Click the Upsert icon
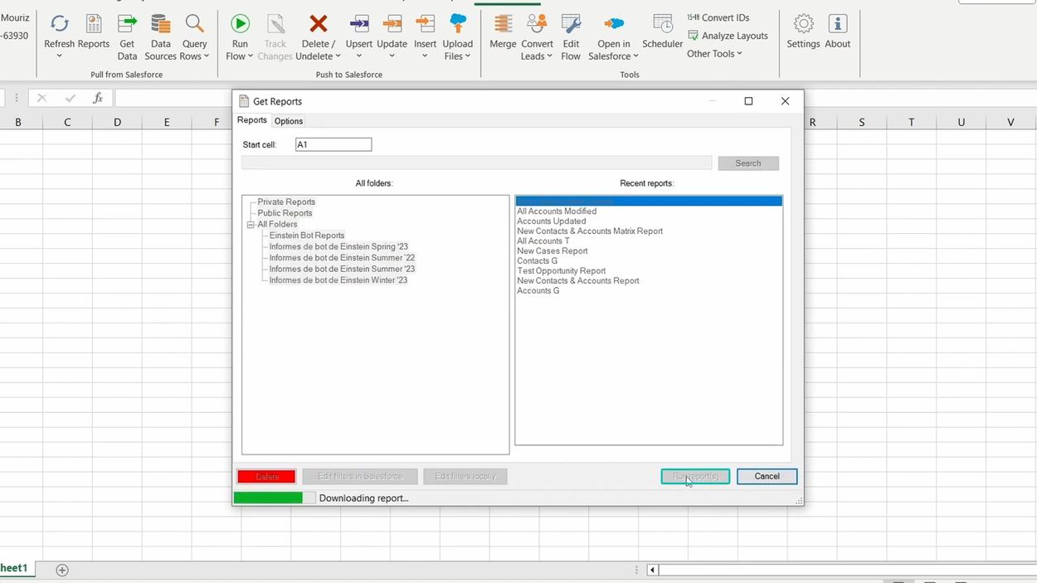 (359, 23)
